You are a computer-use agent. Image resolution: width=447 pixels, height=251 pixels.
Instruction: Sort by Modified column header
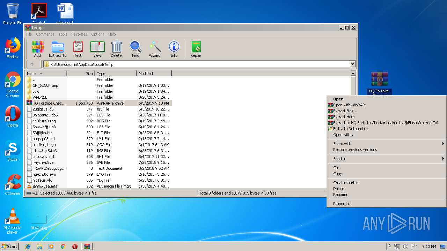(154, 74)
